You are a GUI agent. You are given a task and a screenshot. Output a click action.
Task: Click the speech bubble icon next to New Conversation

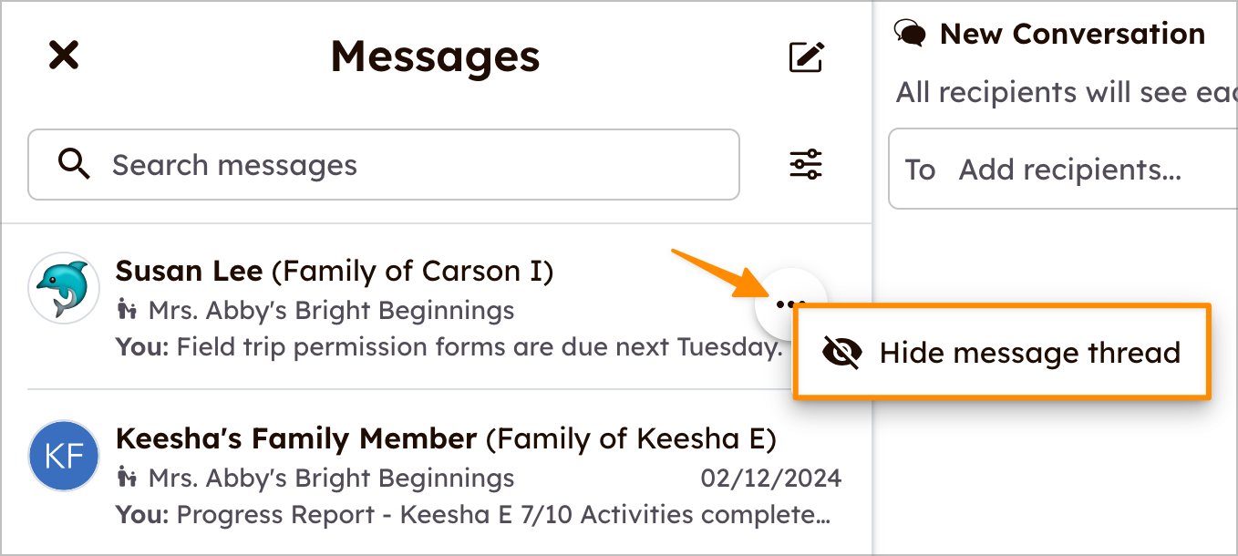click(x=909, y=33)
